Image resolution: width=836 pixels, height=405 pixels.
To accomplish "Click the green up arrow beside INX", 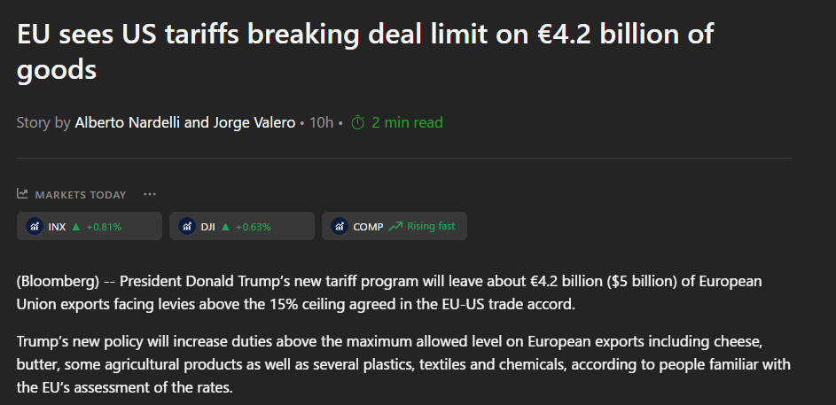I will point(76,227).
